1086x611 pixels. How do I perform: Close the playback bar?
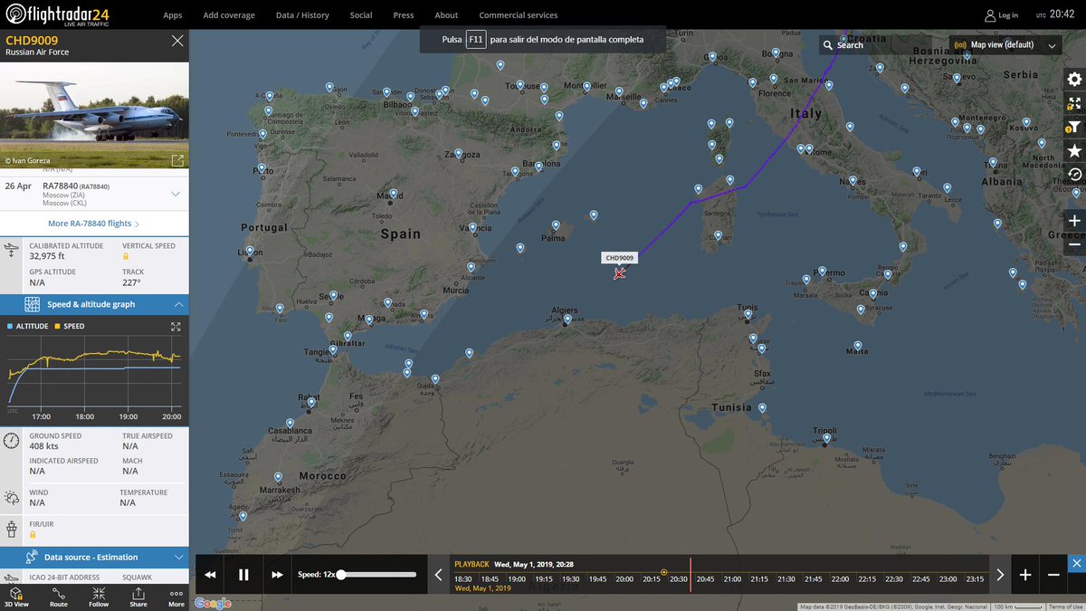point(1076,564)
